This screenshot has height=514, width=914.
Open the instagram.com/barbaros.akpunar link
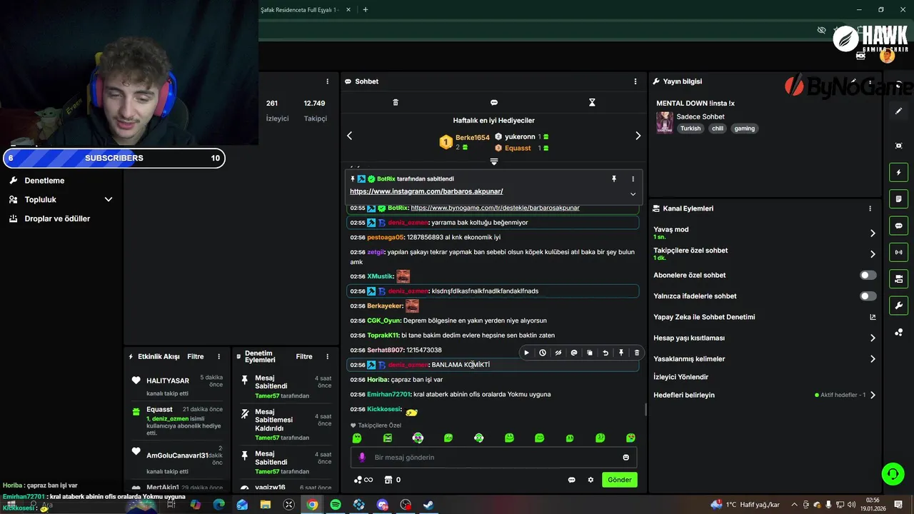point(426,191)
